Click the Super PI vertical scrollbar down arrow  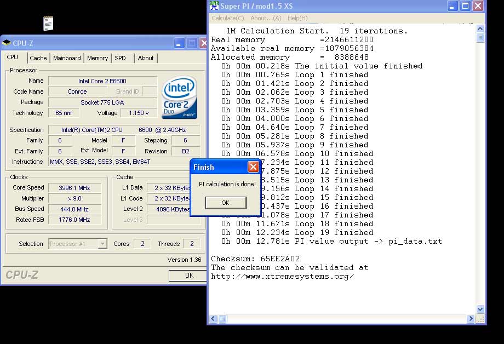coord(480,309)
